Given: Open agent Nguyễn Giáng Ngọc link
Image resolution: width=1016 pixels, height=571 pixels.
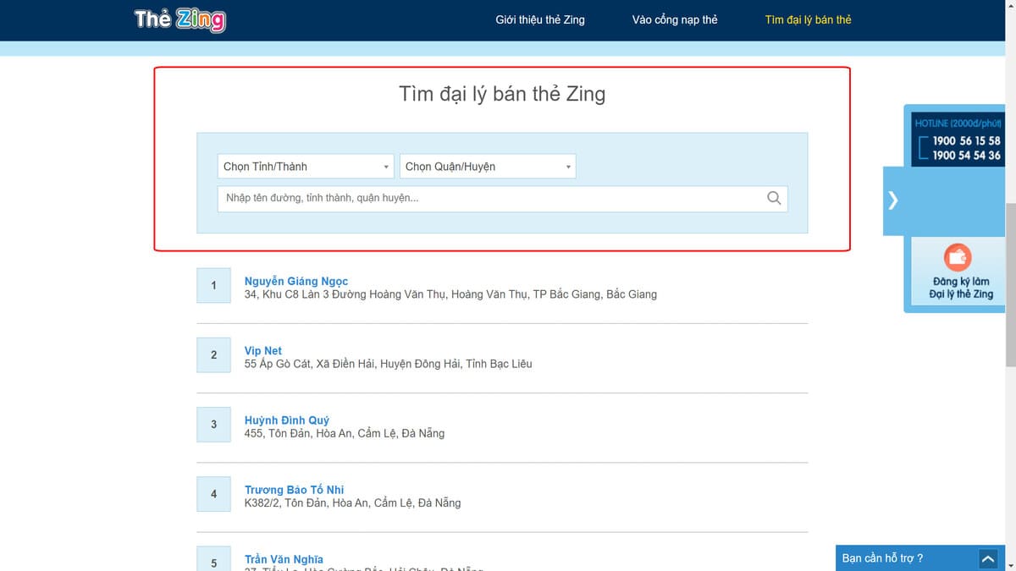Looking at the screenshot, I should click(x=296, y=281).
